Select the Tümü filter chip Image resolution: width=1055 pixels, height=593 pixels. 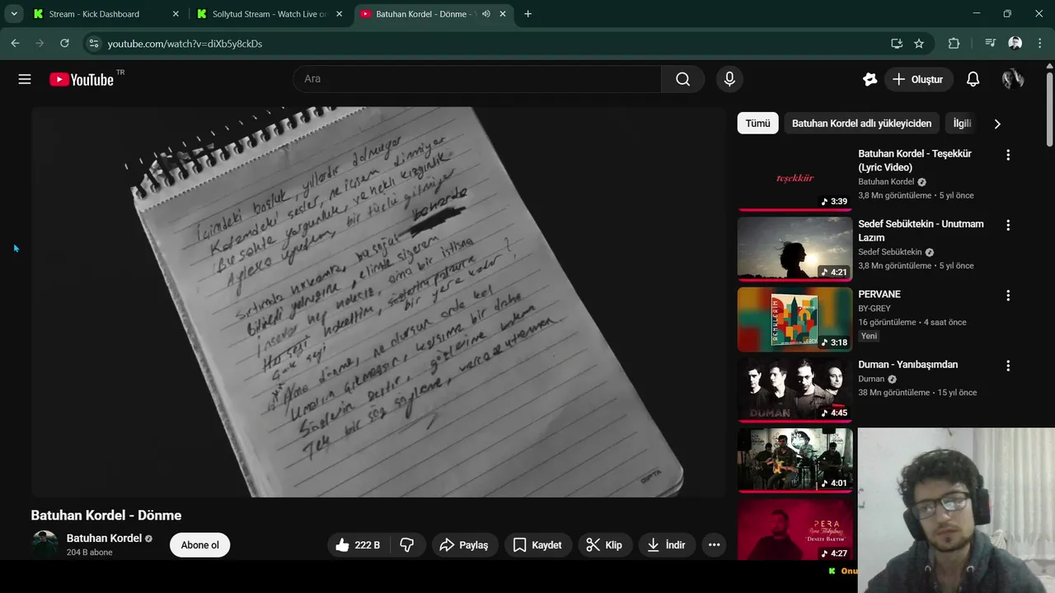tap(757, 124)
